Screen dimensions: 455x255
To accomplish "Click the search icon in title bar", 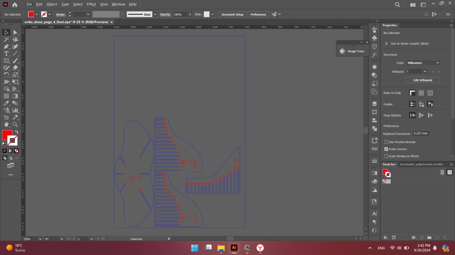I will [397, 5].
